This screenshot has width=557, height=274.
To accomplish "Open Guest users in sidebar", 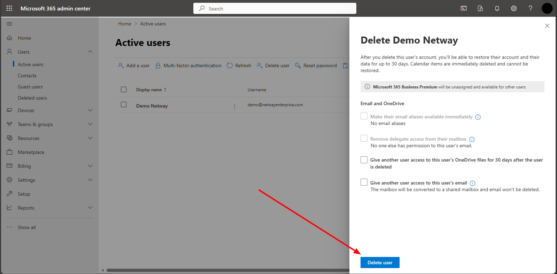I will pyautogui.click(x=30, y=87).
